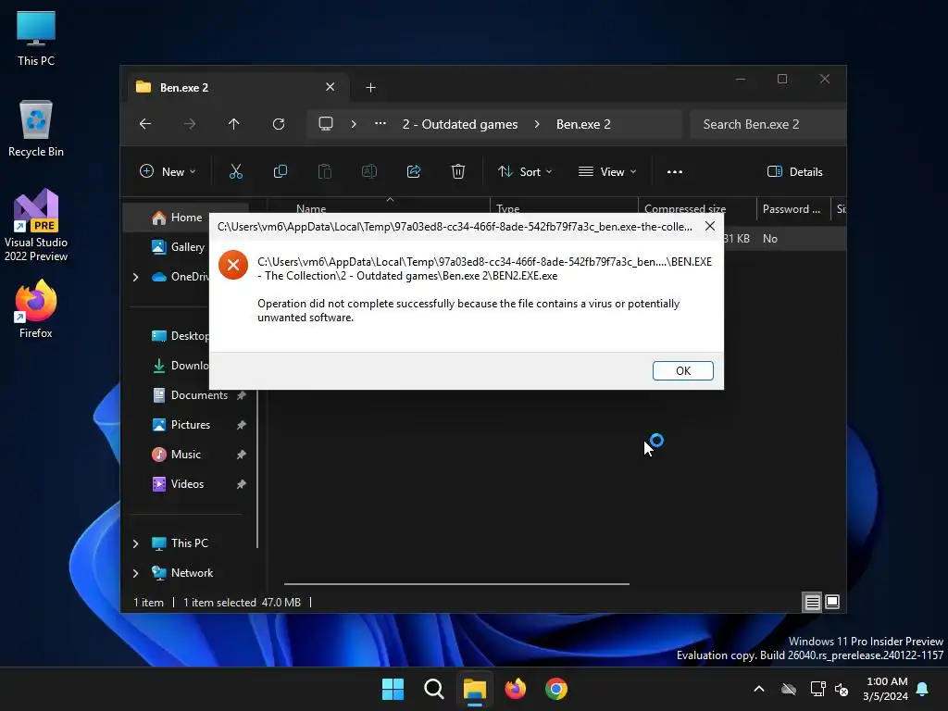Screen dimensions: 948x711
Task: Switch to details list view button
Action: (812, 602)
